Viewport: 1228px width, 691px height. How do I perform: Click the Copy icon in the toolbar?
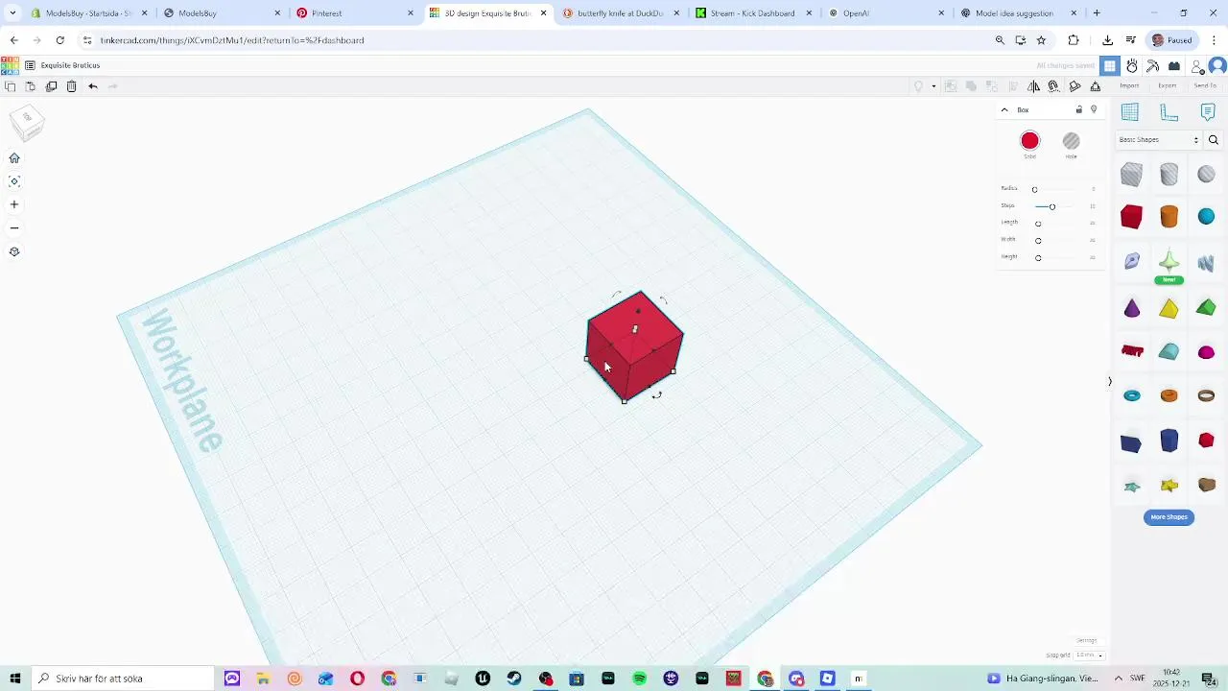pyautogui.click(x=11, y=86)
